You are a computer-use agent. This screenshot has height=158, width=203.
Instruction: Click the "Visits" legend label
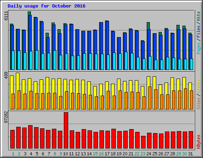199,86
